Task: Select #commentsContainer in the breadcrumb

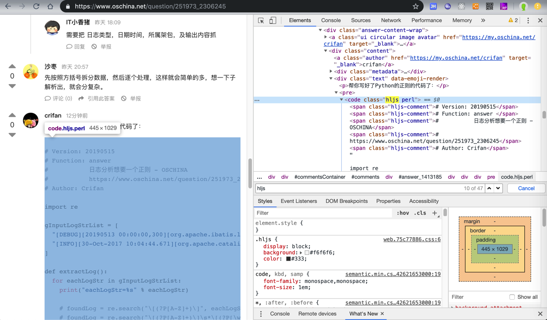Action: tap(320, 177)
